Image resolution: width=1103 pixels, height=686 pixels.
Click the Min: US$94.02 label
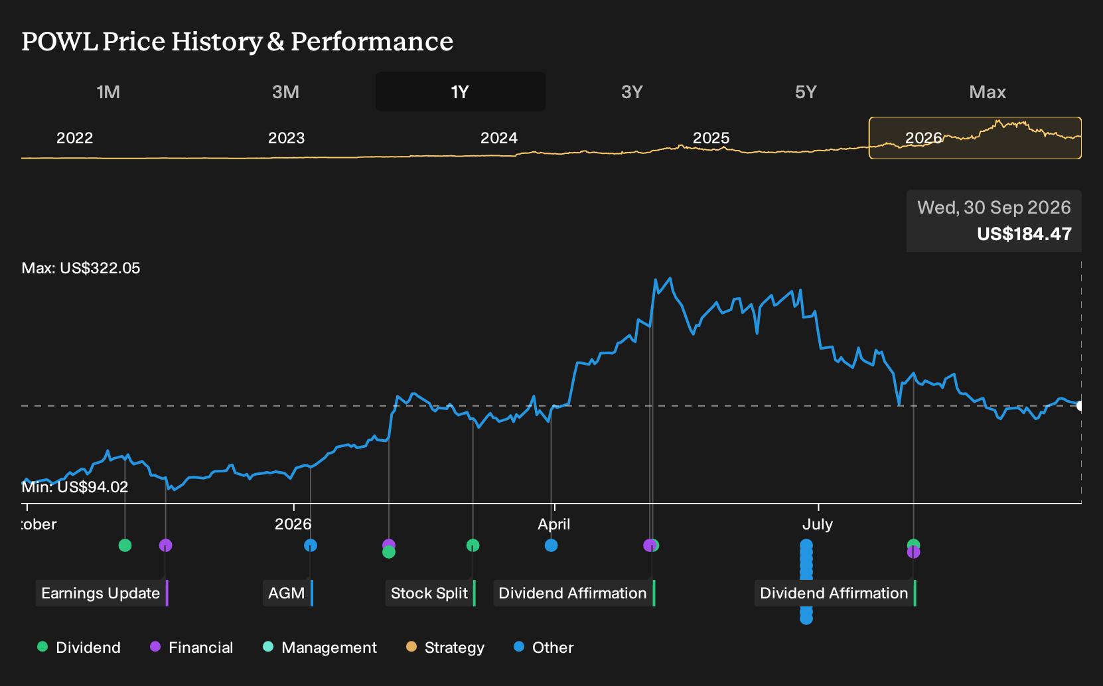pyautogui.click(x=75, y=487)
